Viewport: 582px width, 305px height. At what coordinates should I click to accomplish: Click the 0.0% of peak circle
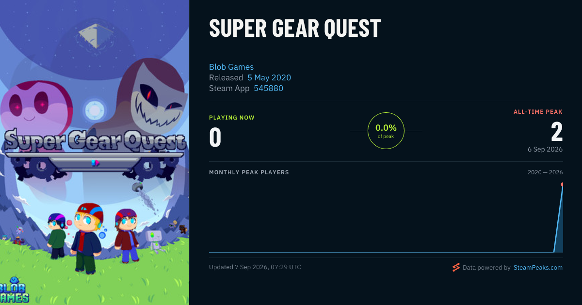[386, 131]
